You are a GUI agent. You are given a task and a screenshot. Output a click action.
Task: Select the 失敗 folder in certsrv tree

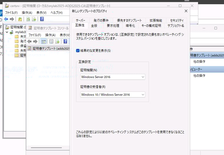point(20,50)
